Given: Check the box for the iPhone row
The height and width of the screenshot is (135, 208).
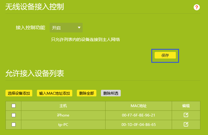Looking at the screenshot, I should pyautogui.click(x=13, y=115).
